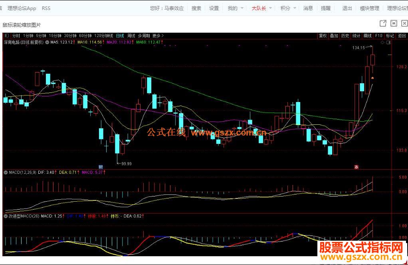Expand the 深南电路 main chart indicator menu

47,42
